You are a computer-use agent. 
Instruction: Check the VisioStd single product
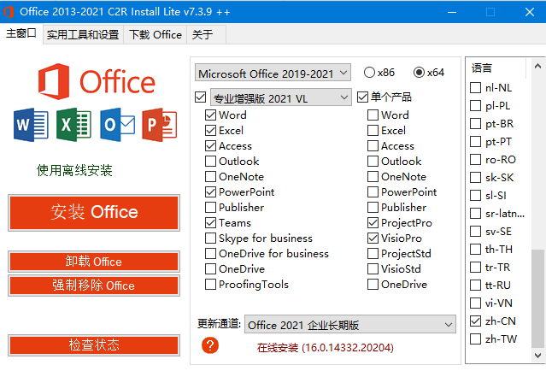tap(373, 269)
